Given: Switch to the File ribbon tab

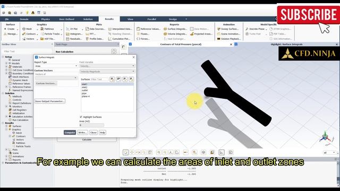Looking at the screenshot, I should [x=7, y=19].
